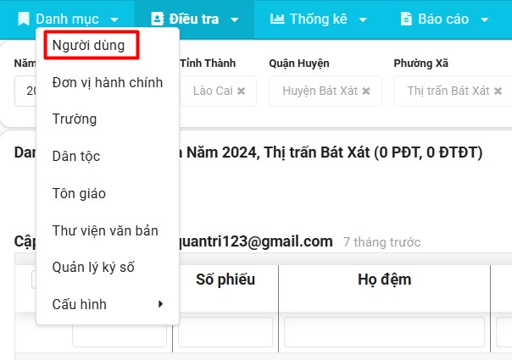
Task: Go to Tôn giáo menu entry
Action: [x=79, y=193]
